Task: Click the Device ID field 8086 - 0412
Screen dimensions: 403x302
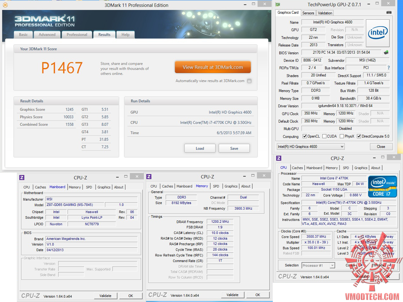Action: [312, 60]
